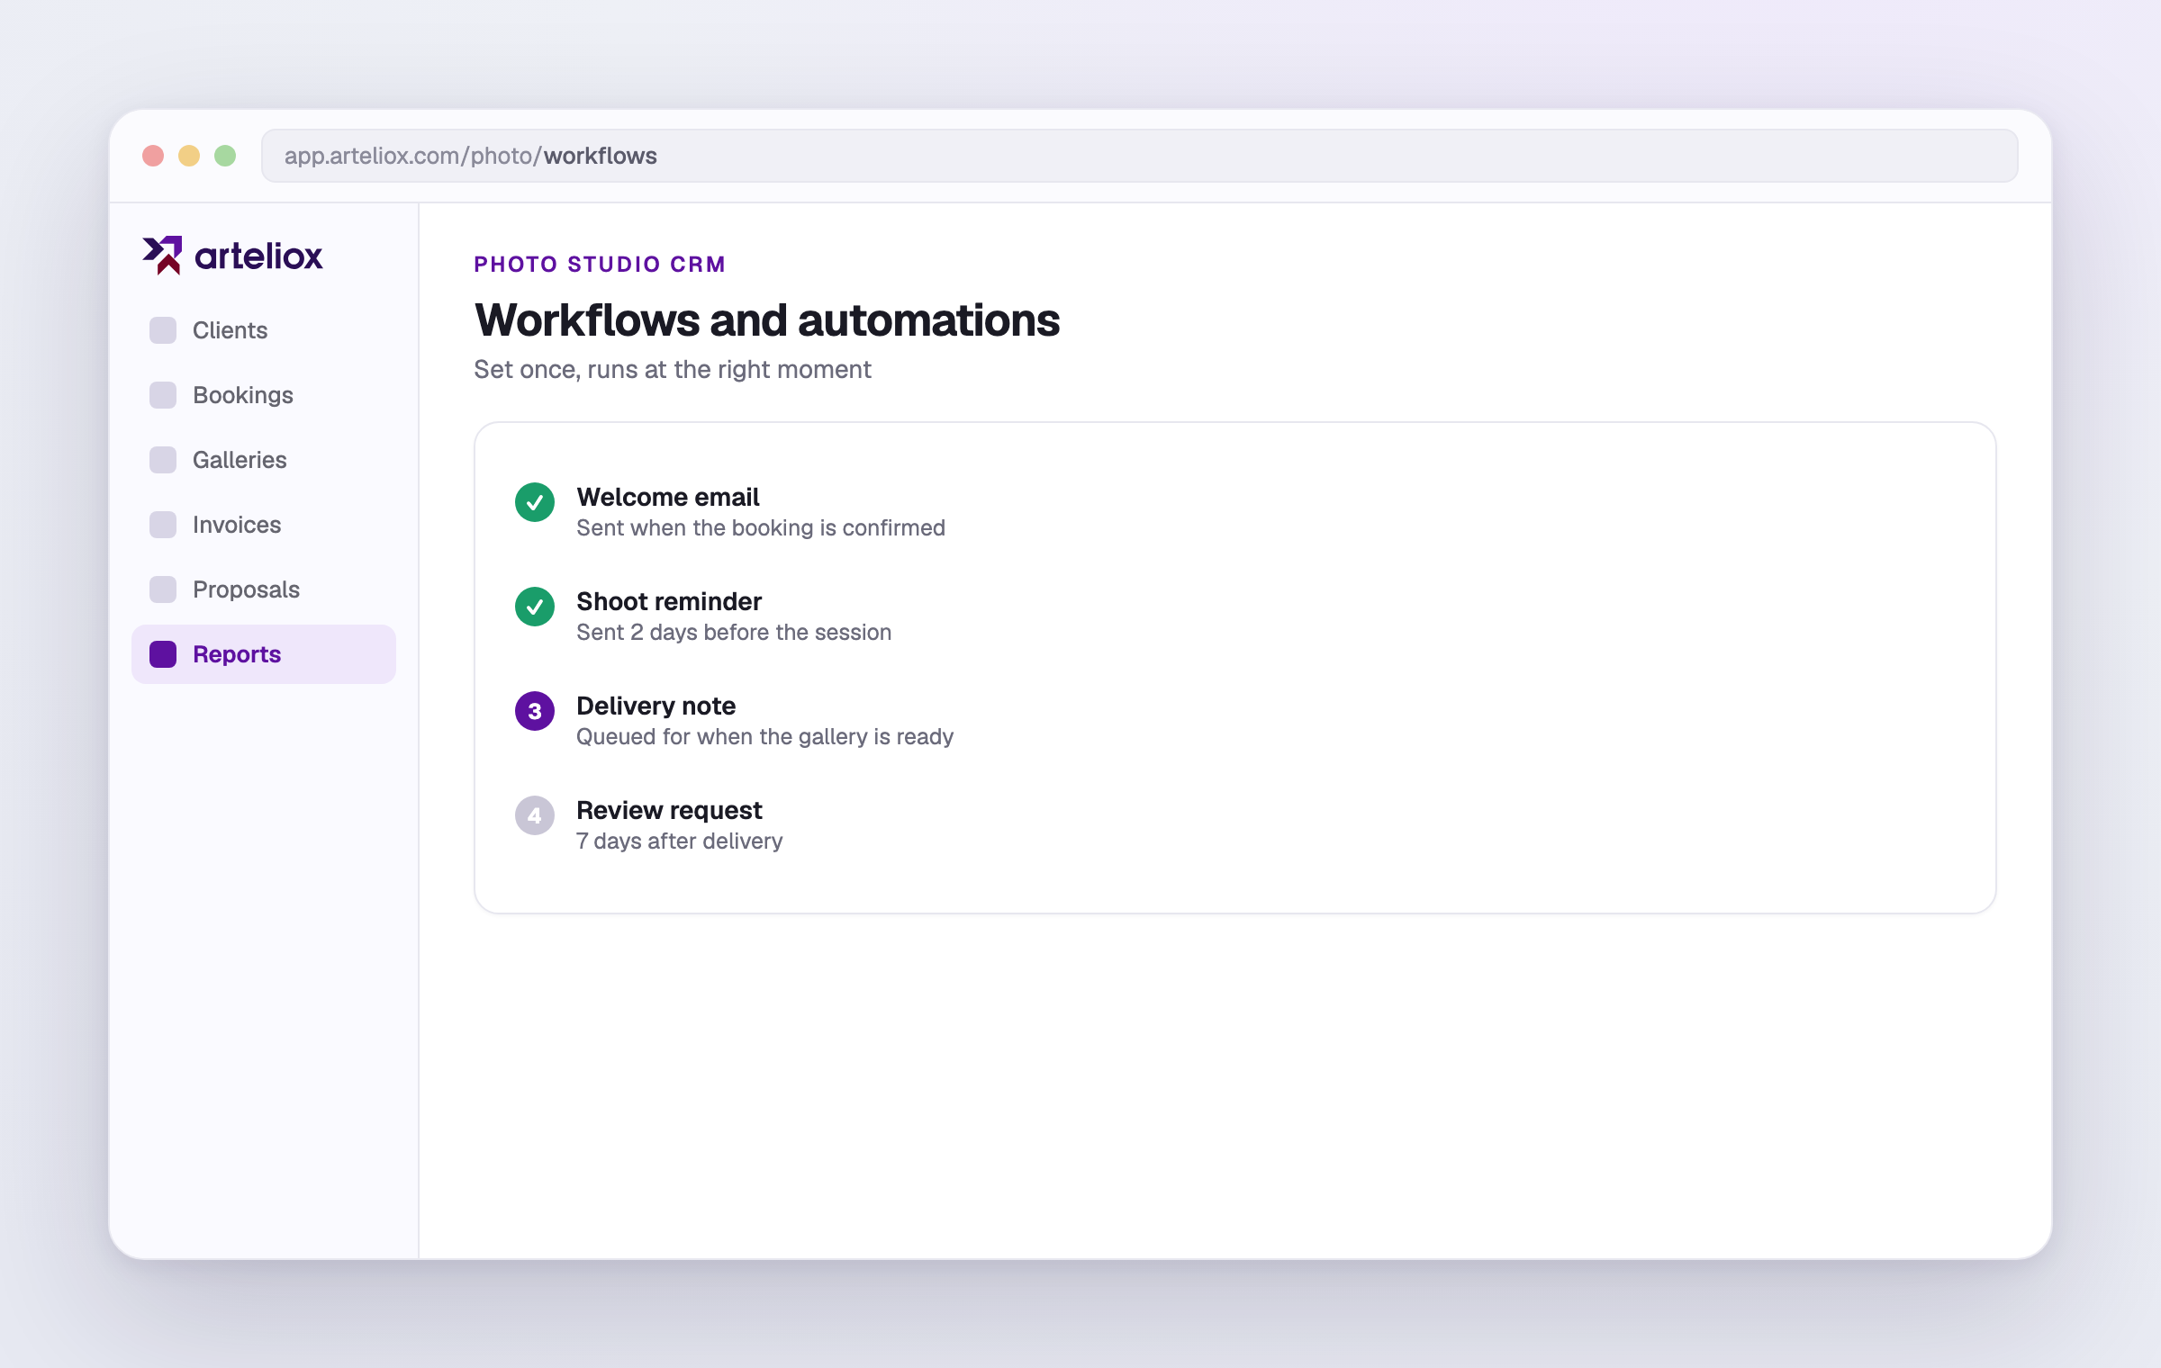Click "Set once, runs at the right moment"
Screen dimensions: 2161x1368
673,370
